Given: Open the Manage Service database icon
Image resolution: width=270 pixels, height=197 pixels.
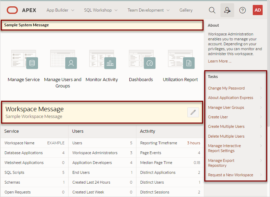Looking at the screenshot, I should (x=25, y=59).
